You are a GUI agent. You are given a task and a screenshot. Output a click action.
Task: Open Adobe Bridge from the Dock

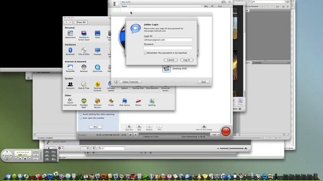[104, 176]
